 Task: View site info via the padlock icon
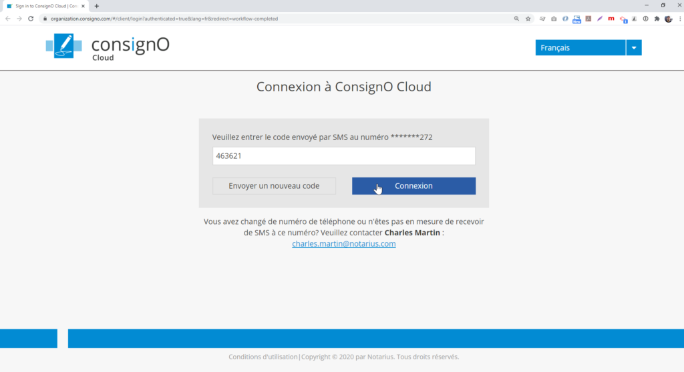click(x=45, y=19)
